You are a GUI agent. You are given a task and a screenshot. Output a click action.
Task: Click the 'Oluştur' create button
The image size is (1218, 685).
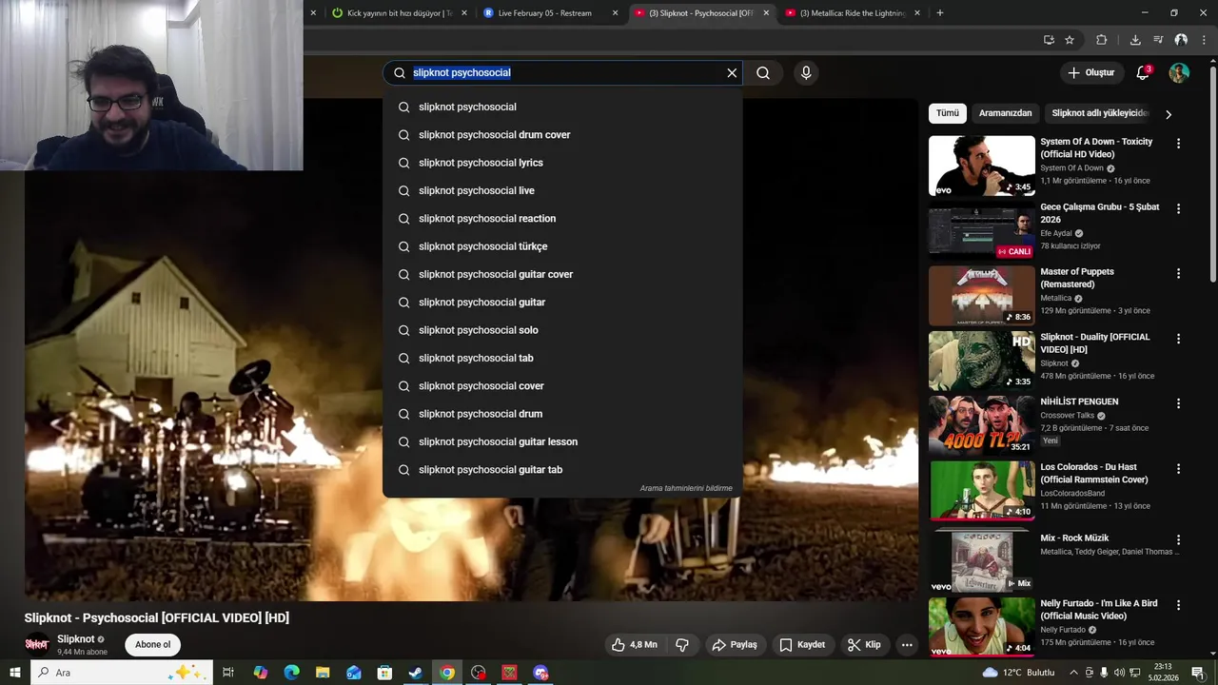(x=1090, y=73)
